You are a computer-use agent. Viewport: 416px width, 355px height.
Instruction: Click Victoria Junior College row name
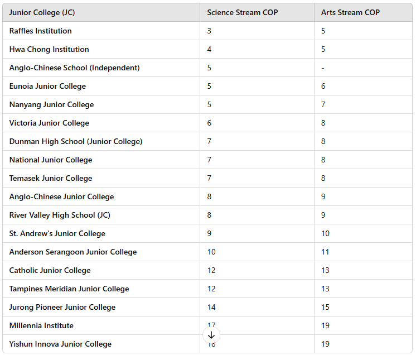pos(49,123)
